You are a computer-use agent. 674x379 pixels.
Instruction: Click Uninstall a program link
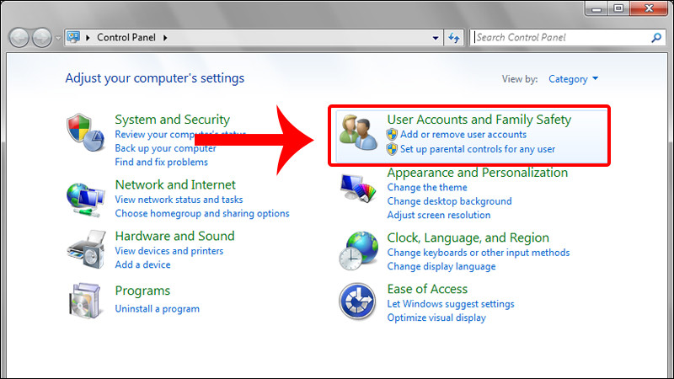(x=158, y=308)
